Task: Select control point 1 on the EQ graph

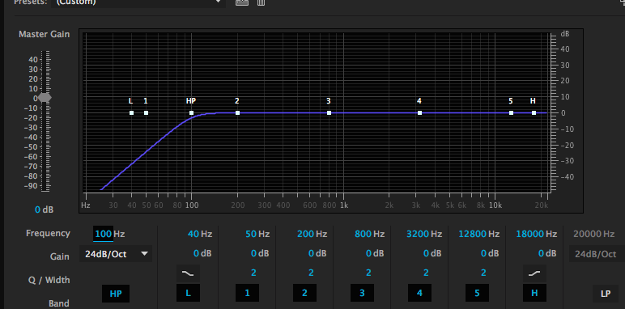Action: 146,113
